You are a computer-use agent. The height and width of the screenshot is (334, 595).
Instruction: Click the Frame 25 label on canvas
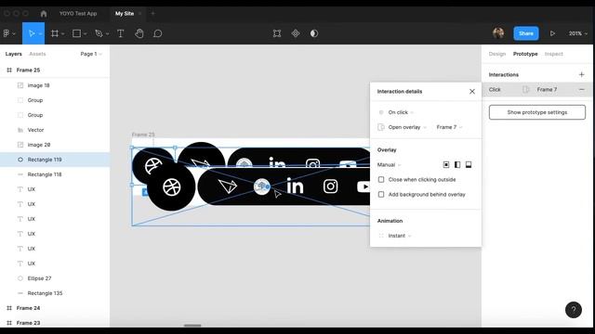[x=143, y=135]
